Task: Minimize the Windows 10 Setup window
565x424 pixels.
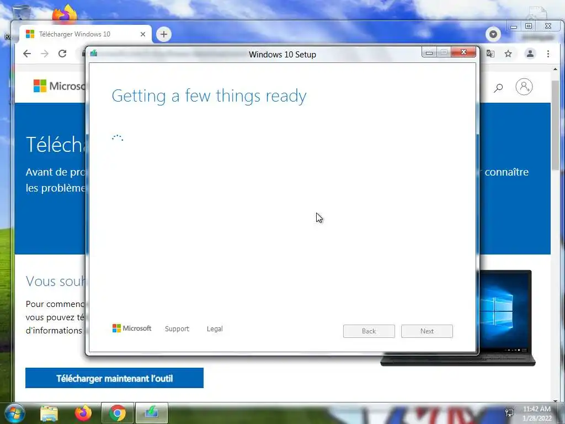Action: tap(429, 52)
